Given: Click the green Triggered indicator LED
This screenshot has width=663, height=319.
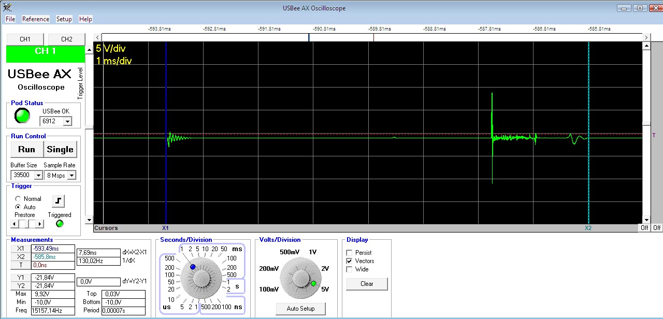Looking at the screenshot, I should pos(60,224).
